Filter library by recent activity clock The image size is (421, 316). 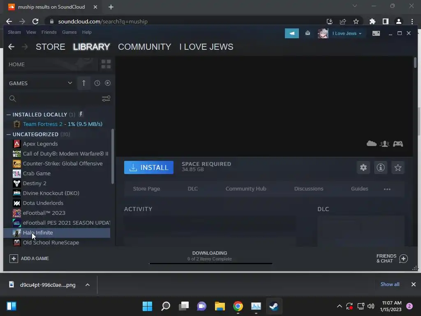coord(97,83)
